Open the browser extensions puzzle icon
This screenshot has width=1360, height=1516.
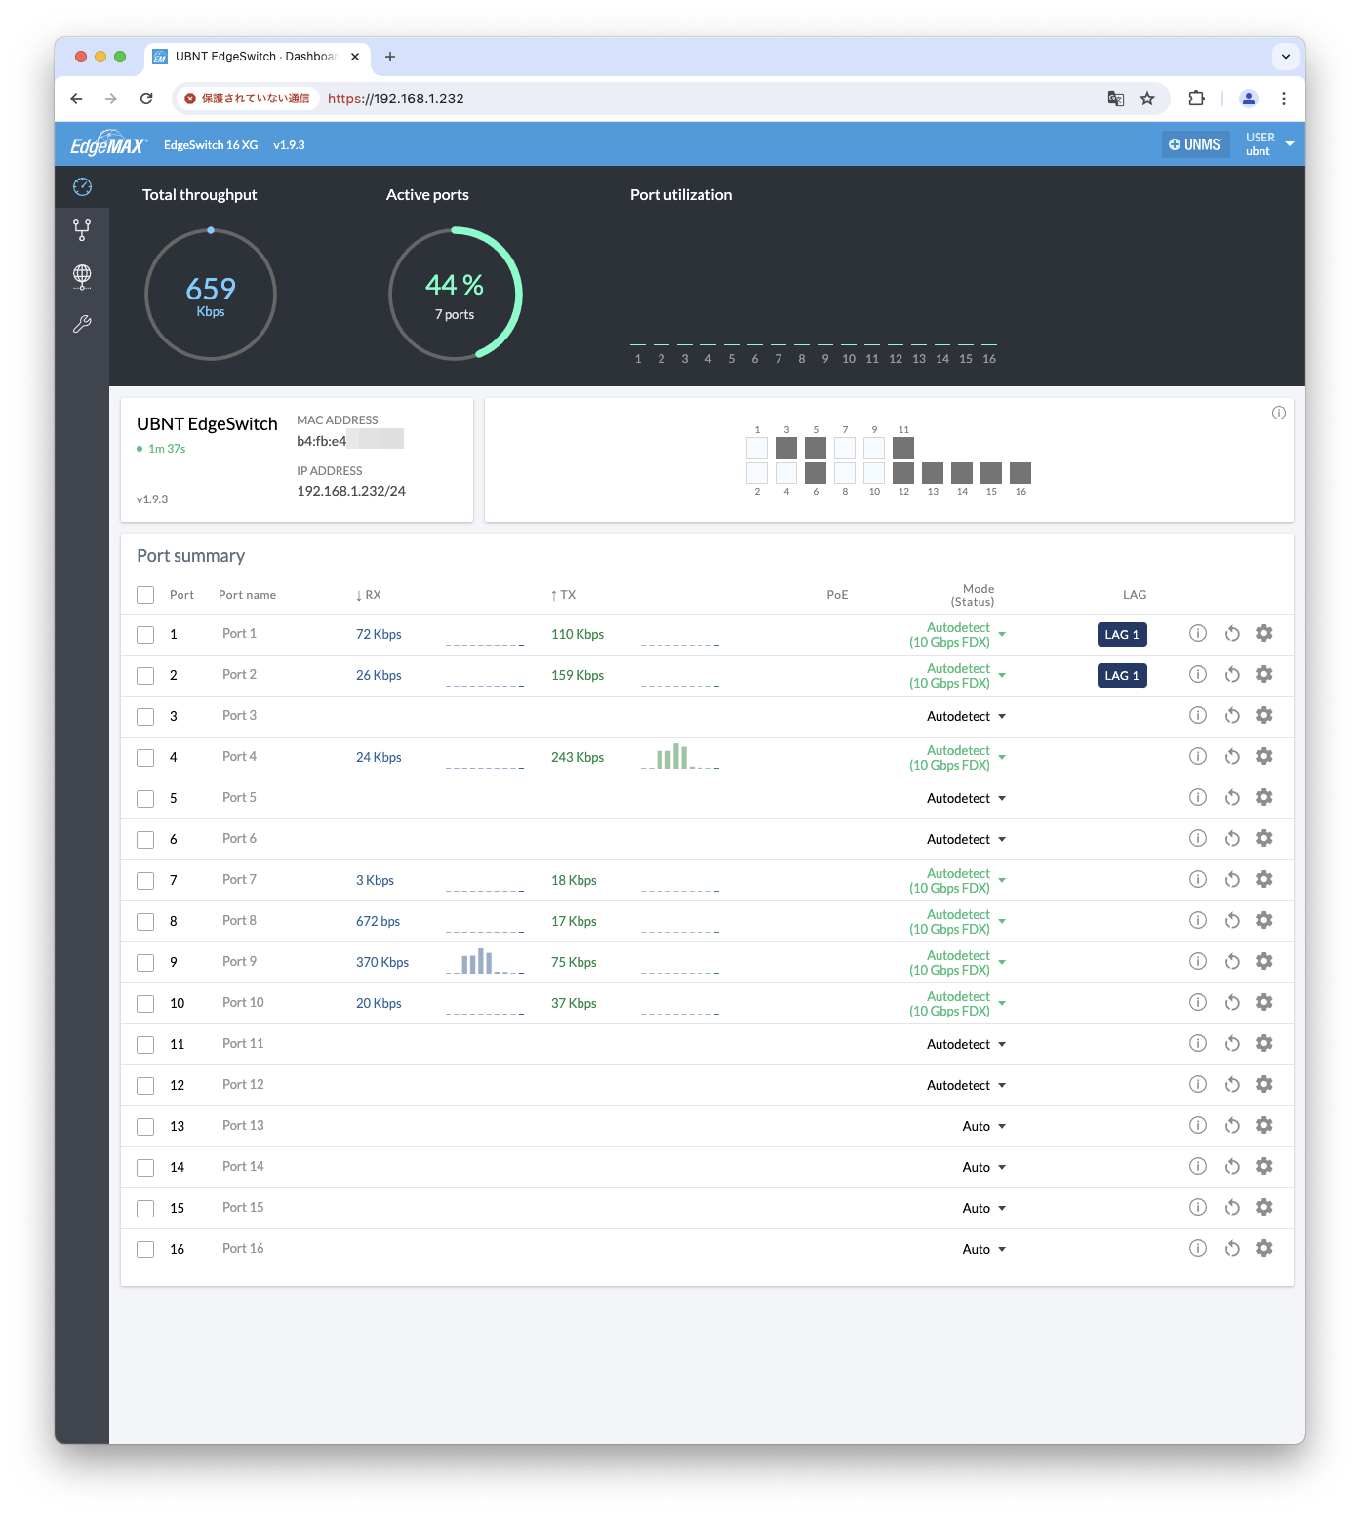coord(1196,99)
